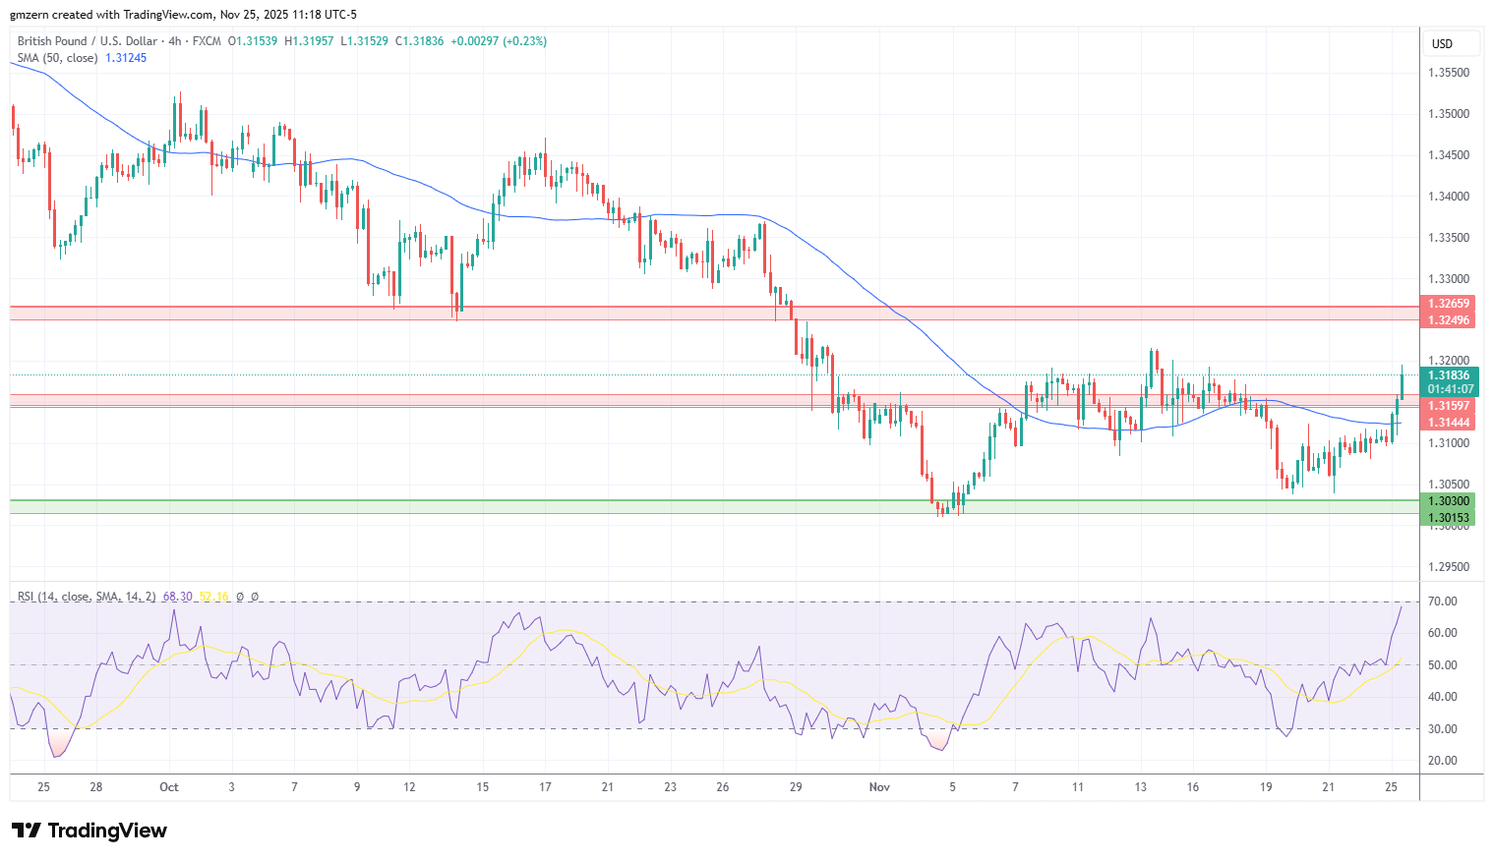Click the RSI moving average value 52.16
Screen dimensions: 1494x860
click(213, 597)
